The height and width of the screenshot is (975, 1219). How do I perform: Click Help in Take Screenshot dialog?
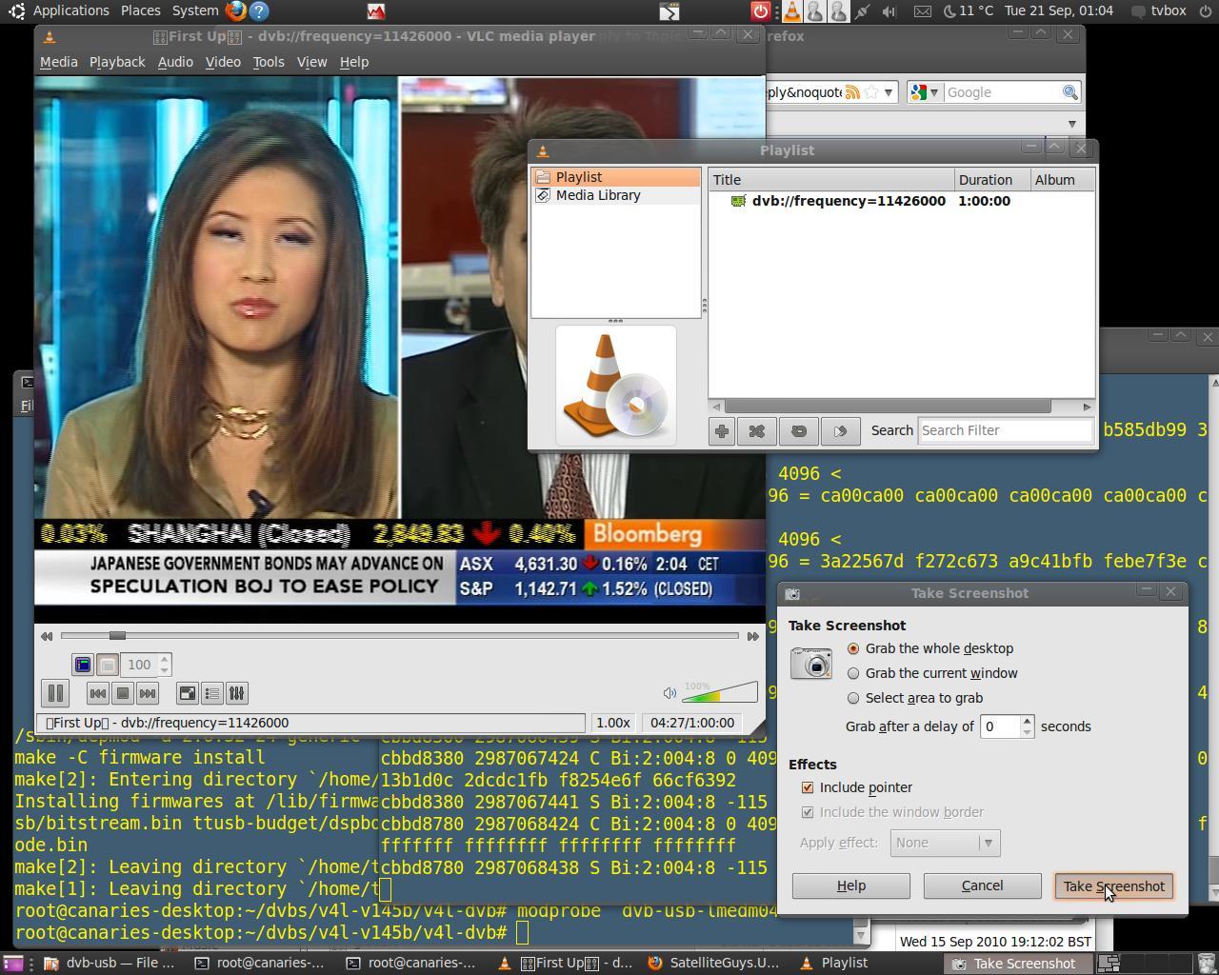click(850, 886)
